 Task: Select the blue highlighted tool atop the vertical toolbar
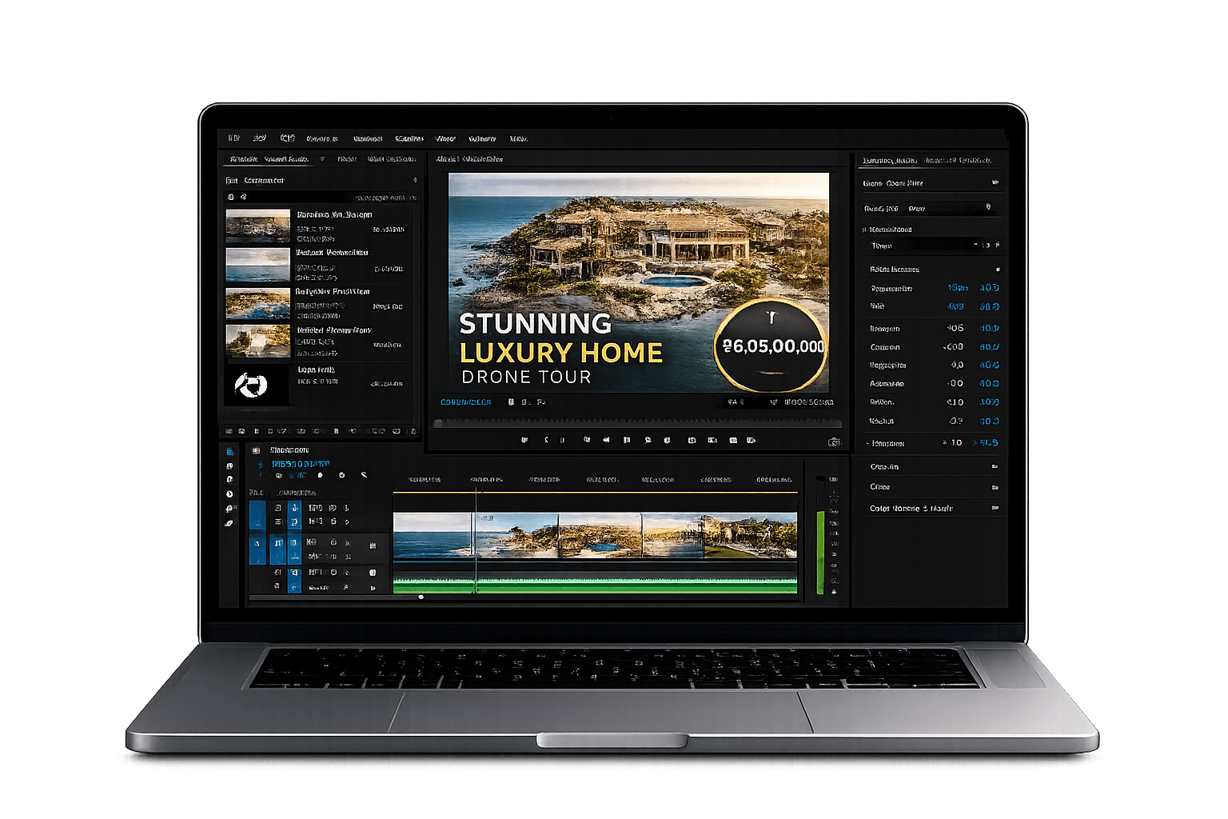pos(230,452)
